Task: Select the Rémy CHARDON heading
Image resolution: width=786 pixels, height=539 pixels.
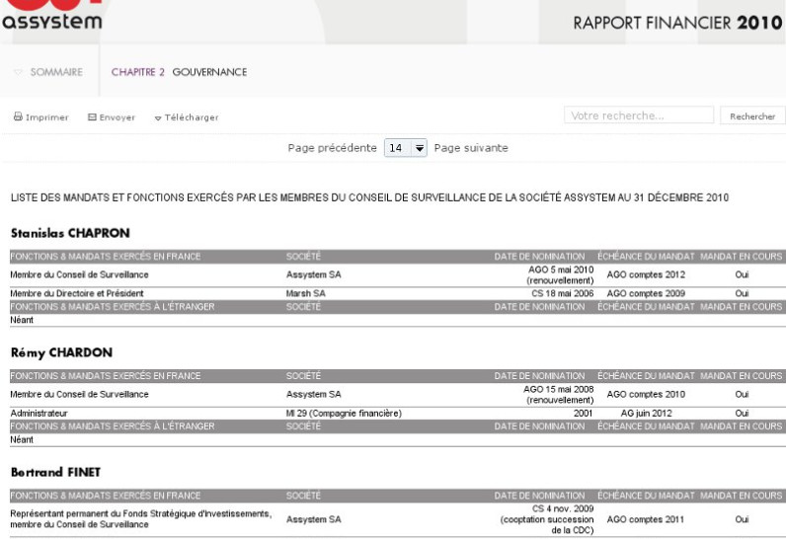Action: 61,352
